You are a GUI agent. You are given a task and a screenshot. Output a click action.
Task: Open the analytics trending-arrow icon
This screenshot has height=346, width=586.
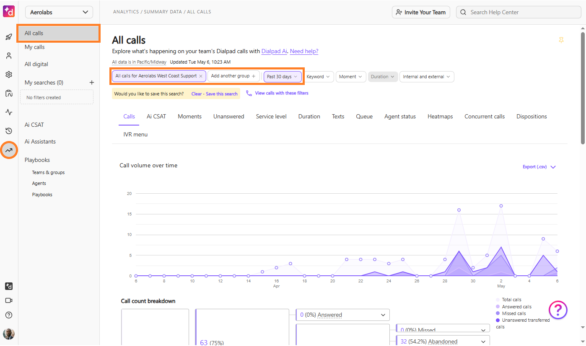point(9,150)
